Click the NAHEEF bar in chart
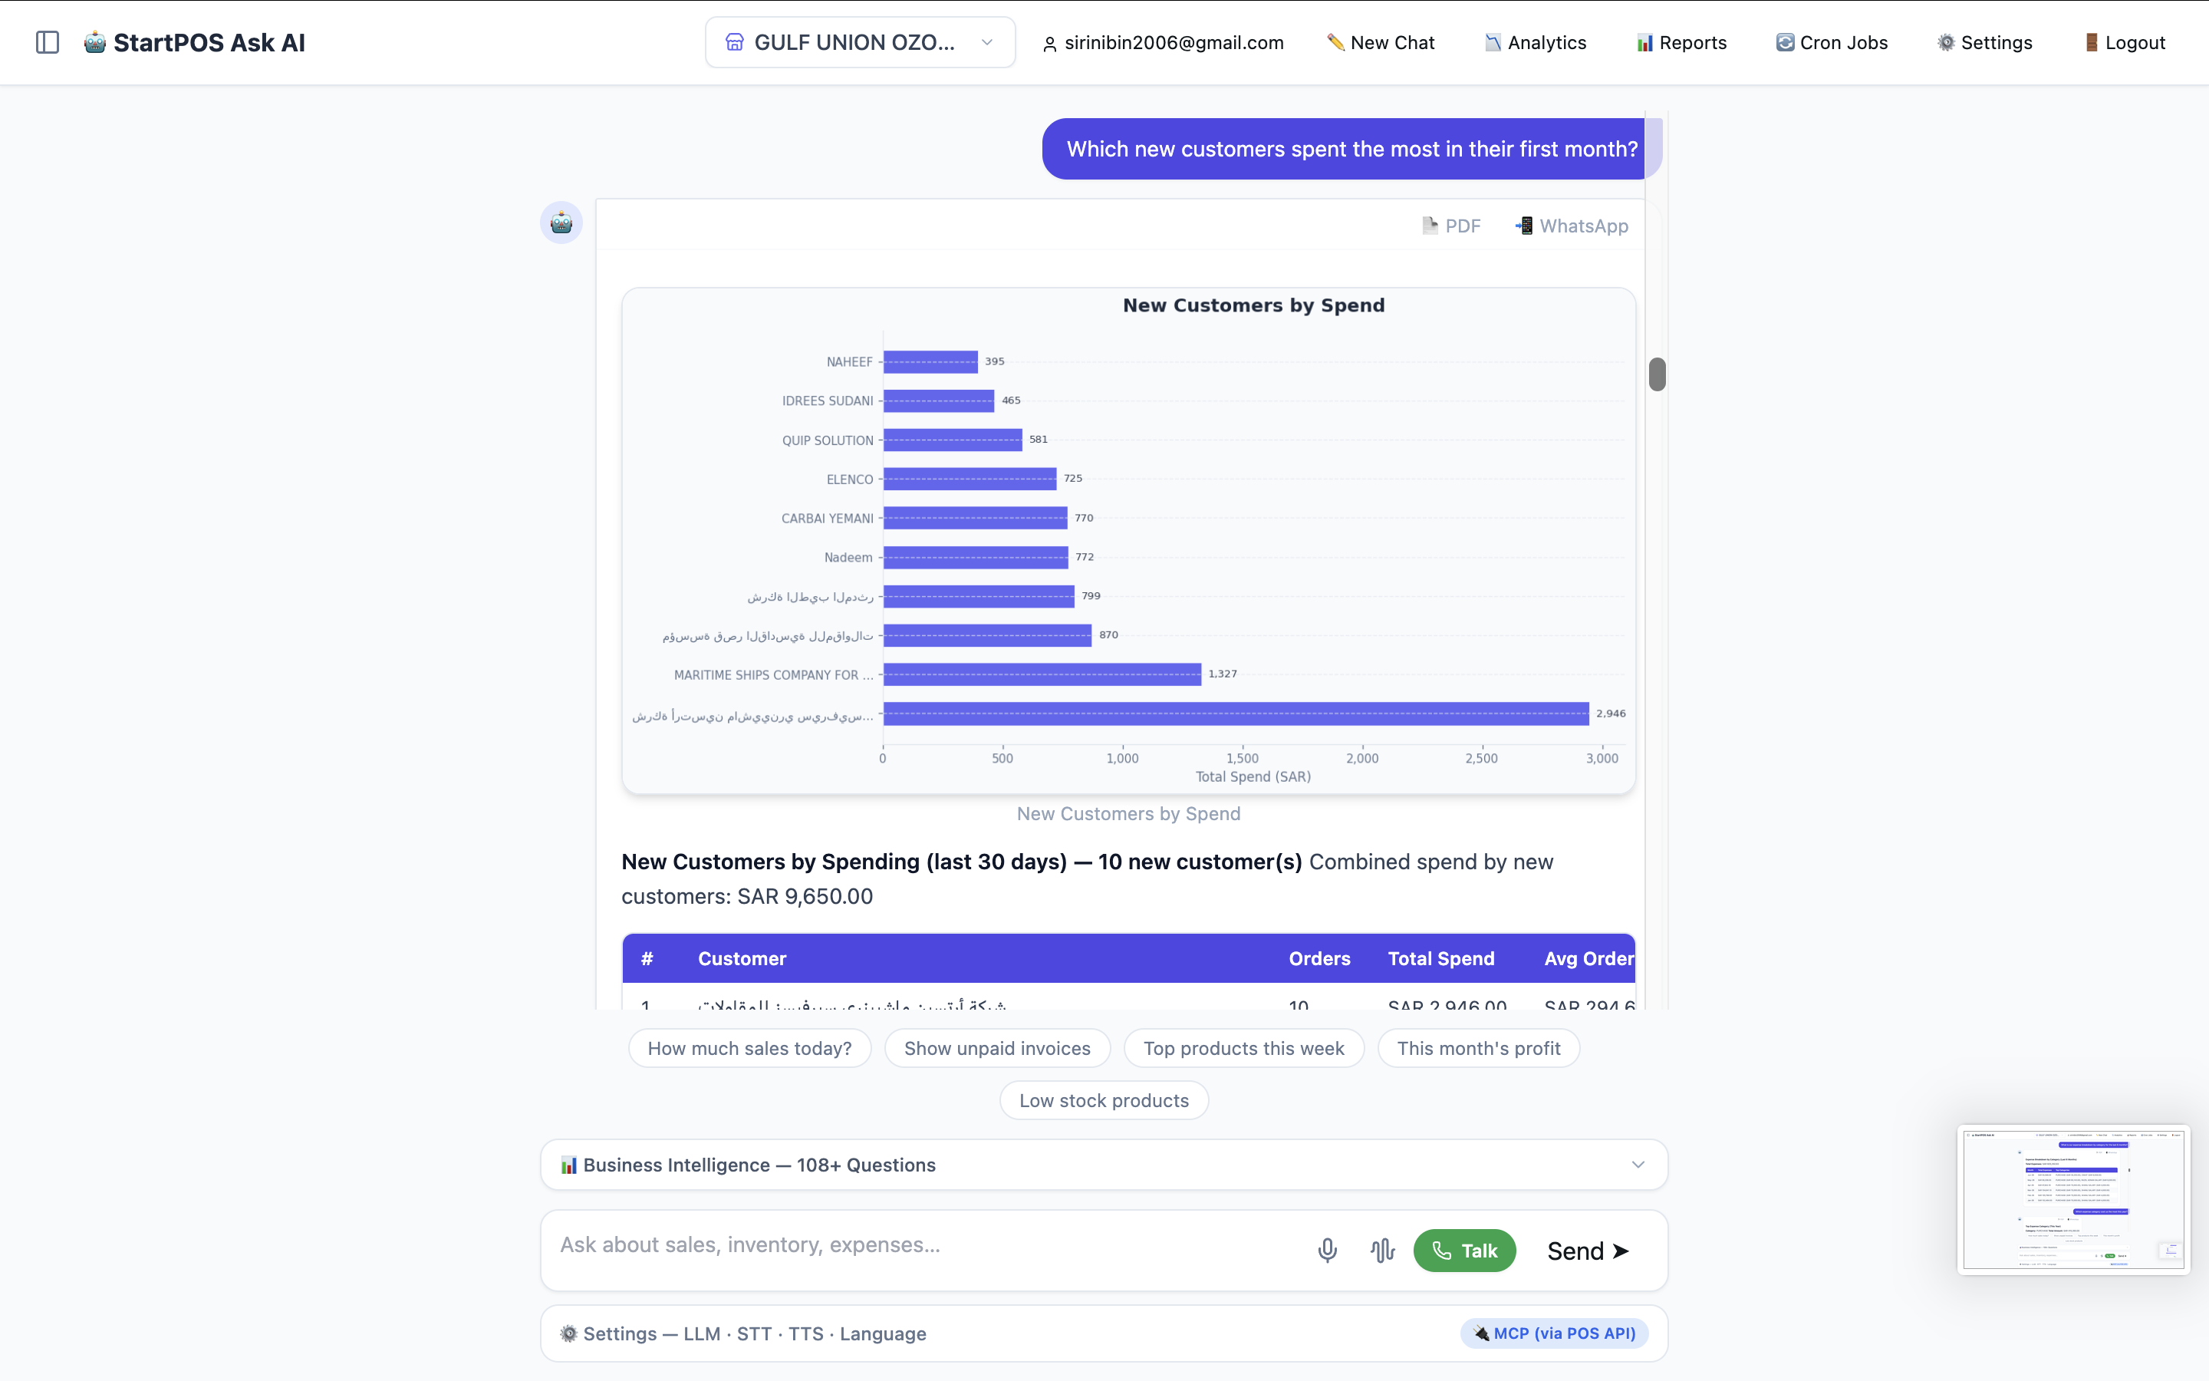 tap(930, 361)
